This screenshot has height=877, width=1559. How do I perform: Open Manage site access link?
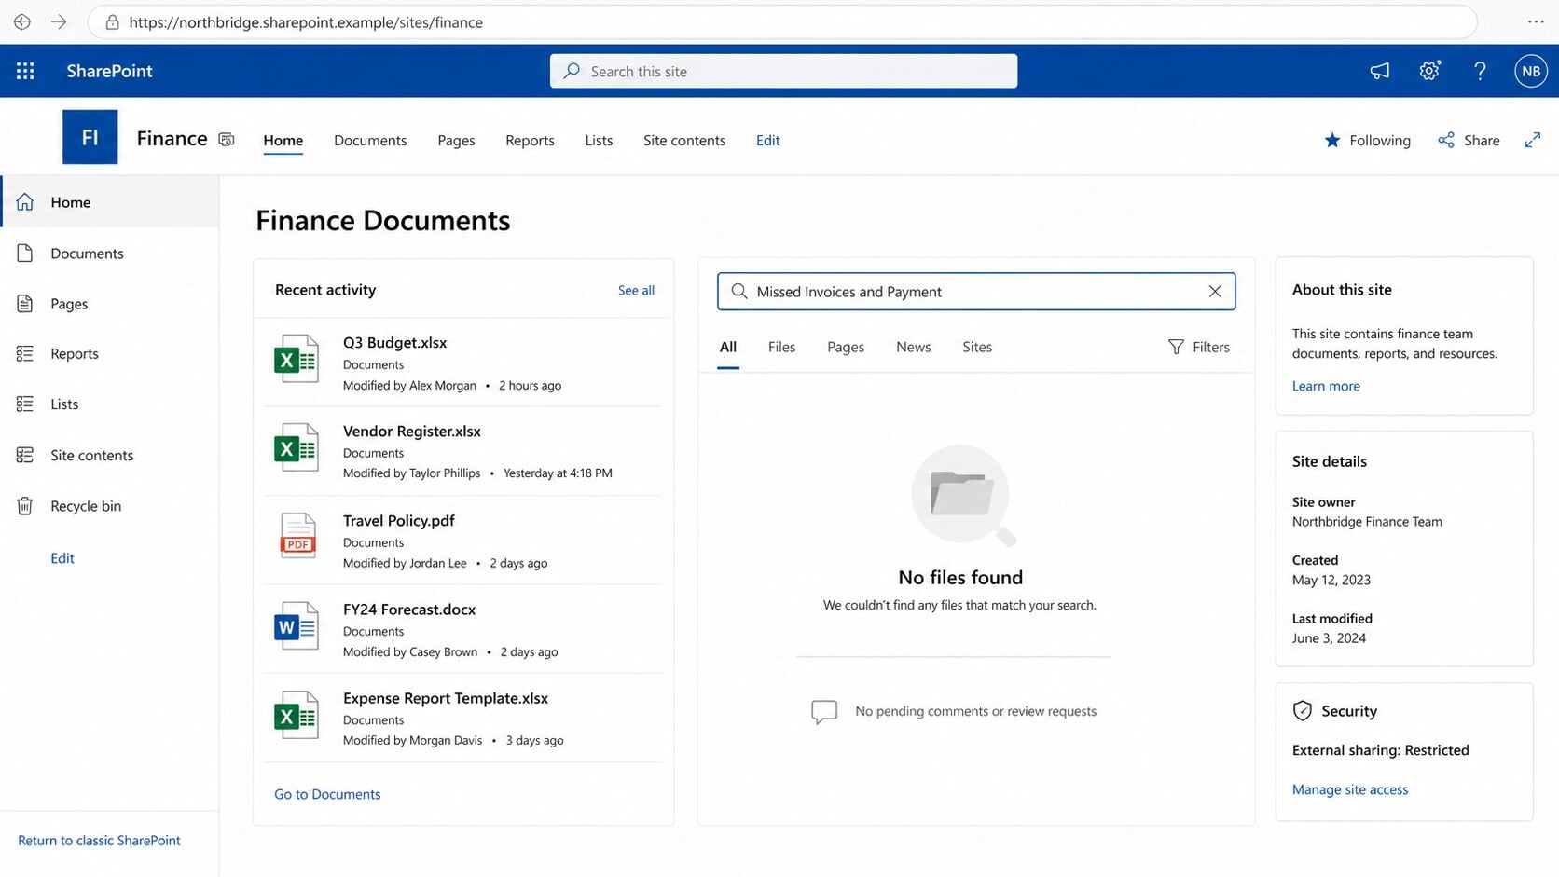(x=1350, y=789)
